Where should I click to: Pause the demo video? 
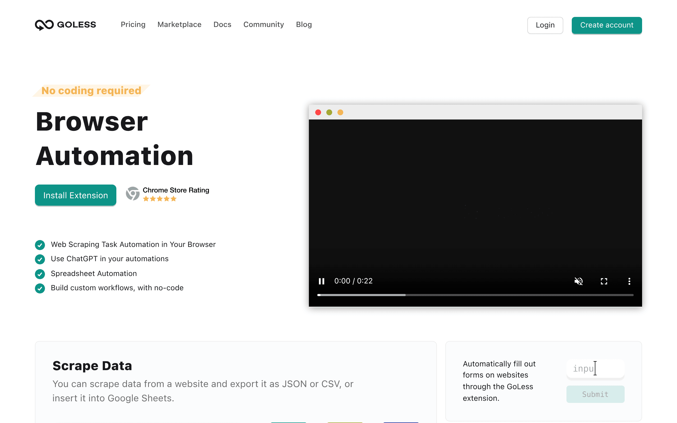321,281
